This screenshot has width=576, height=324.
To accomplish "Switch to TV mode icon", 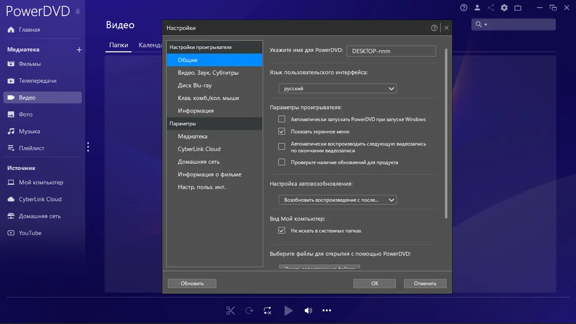I will (x=518, y=8).
